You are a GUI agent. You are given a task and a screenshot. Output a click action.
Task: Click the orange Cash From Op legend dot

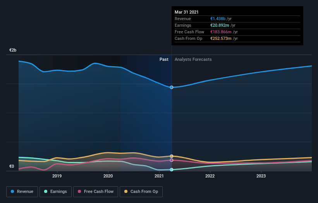126,191
